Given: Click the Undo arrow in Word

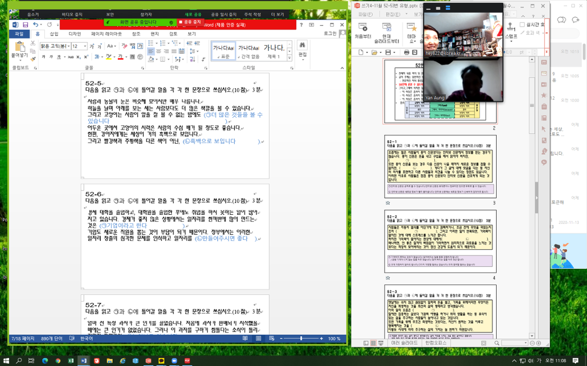Looking at the screenshot, I should pyautogui.click(x=35, y=25).
